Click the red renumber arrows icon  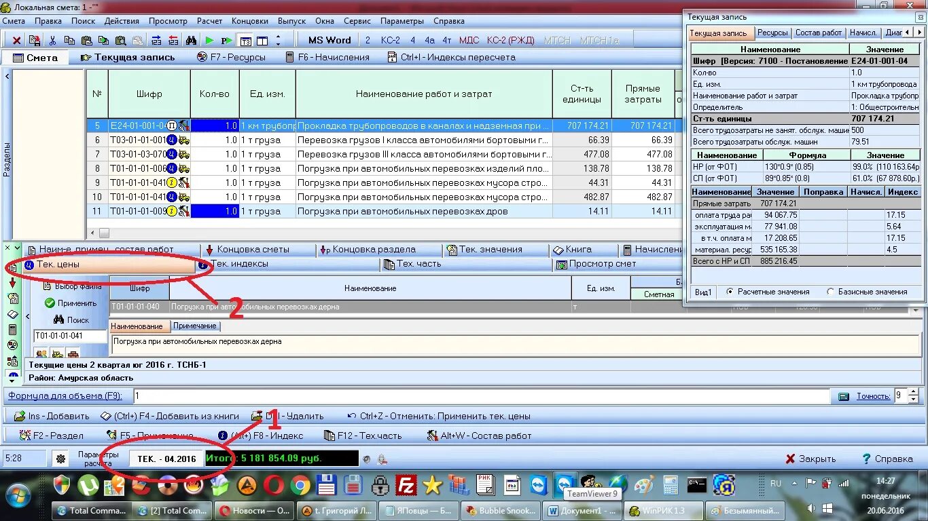(x=173, y=41)
